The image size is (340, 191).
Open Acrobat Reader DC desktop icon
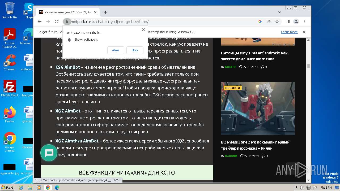click(x=10, y=38)
